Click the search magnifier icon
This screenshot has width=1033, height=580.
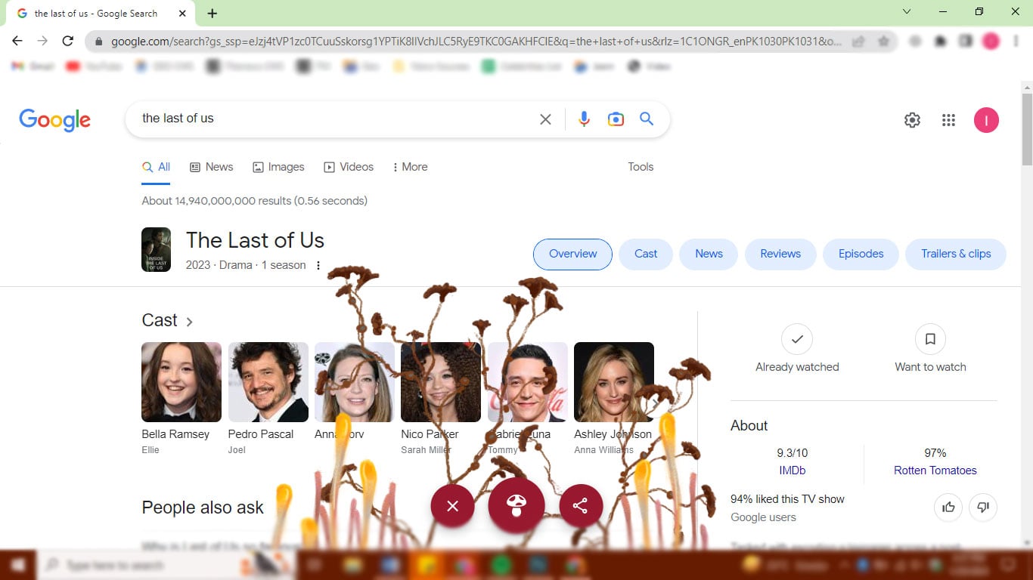(x=647, y=119)
